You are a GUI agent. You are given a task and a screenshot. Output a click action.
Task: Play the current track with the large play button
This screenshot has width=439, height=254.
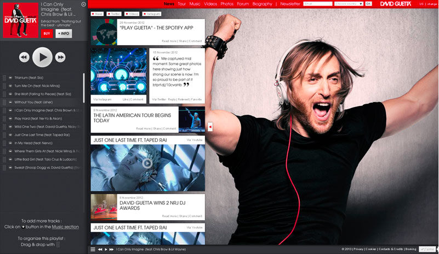tap(42, 57)
